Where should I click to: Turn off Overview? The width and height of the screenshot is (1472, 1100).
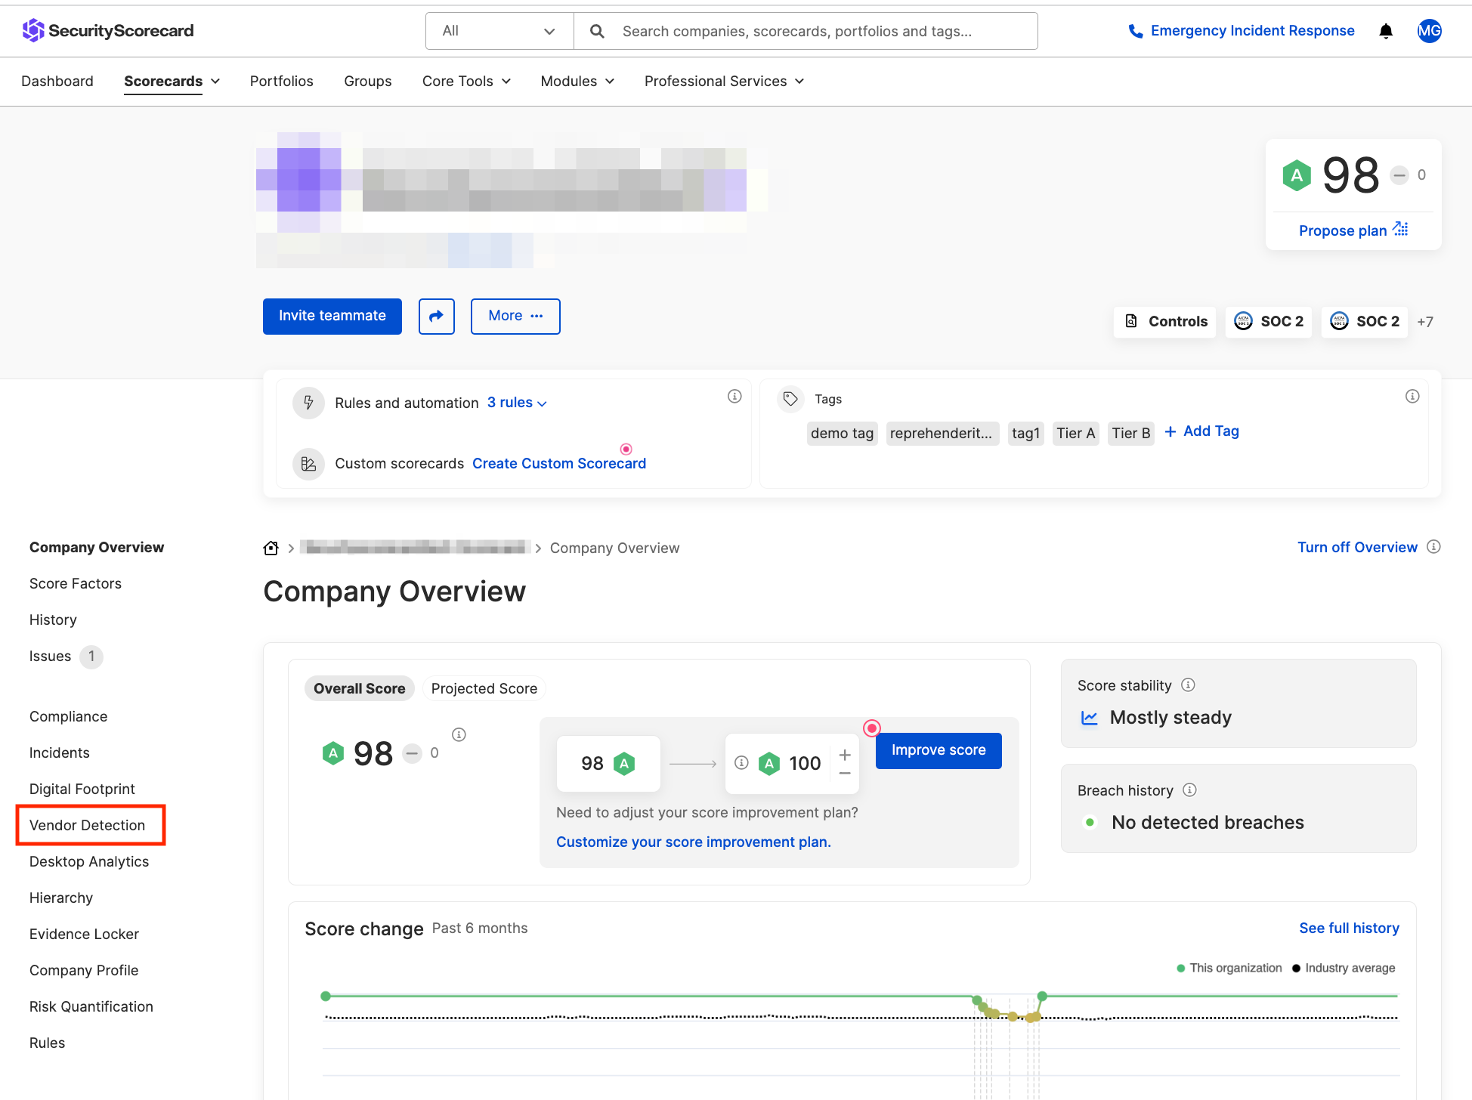click(1357, 547)
